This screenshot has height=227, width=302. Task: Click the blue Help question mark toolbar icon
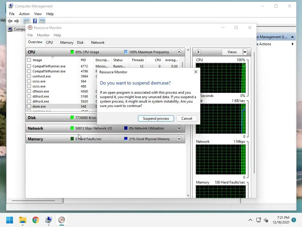[35, 21]
